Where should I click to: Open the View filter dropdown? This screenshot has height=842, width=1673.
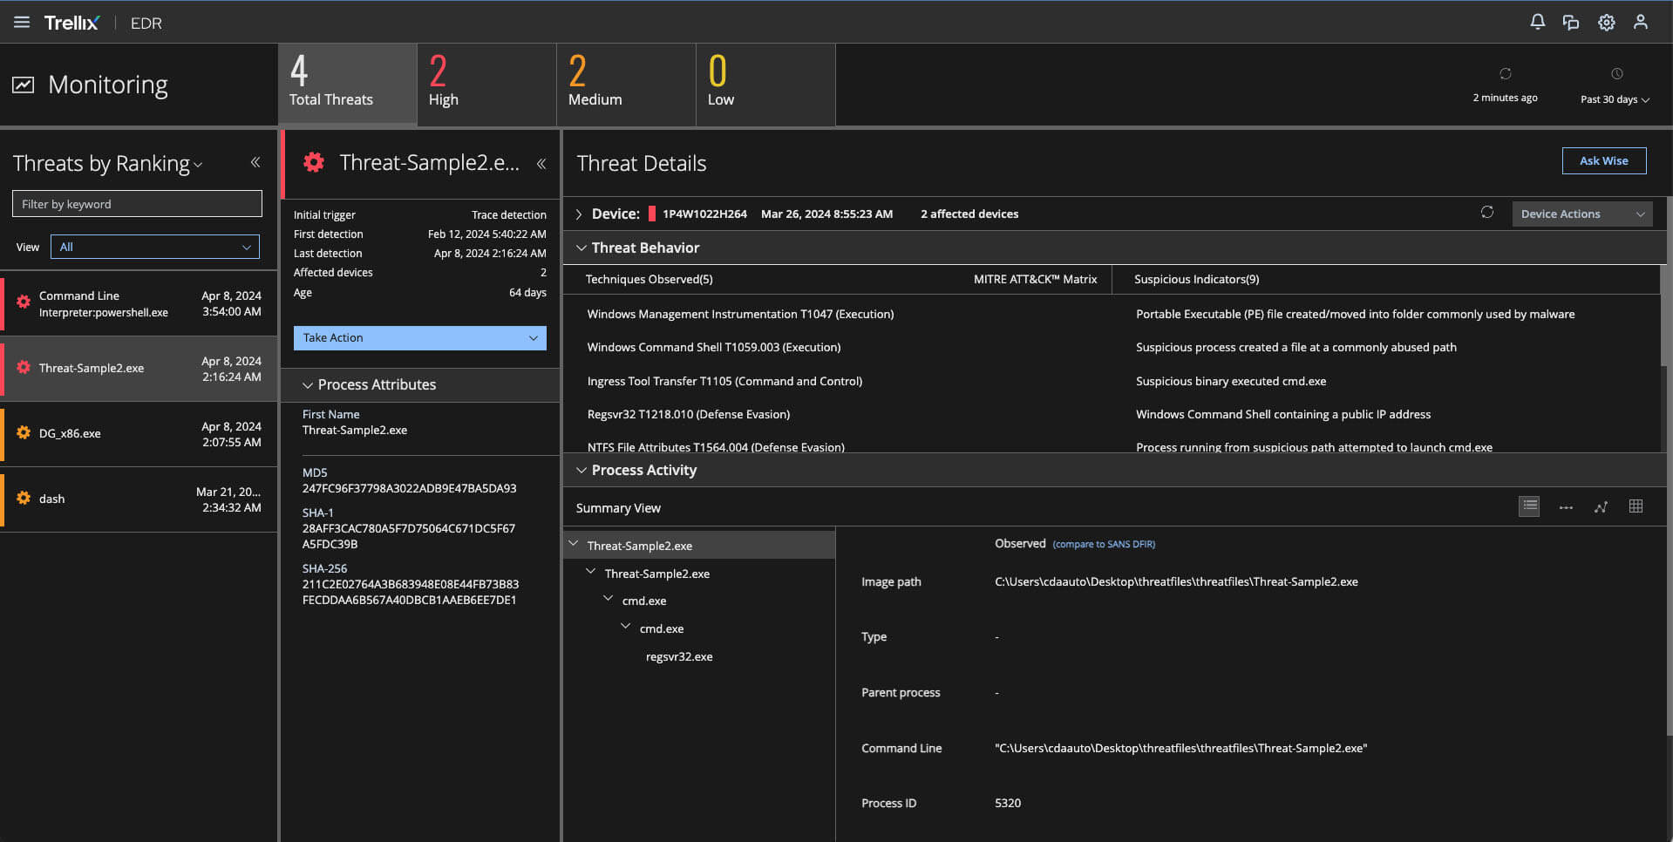154,247
